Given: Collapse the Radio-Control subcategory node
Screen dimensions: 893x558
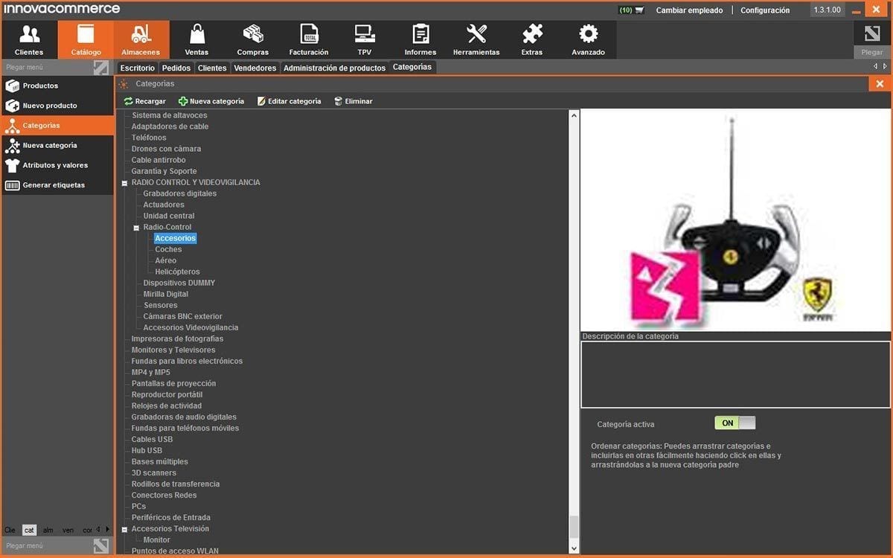Looking at the screenshot, I should tap(136, 228).
